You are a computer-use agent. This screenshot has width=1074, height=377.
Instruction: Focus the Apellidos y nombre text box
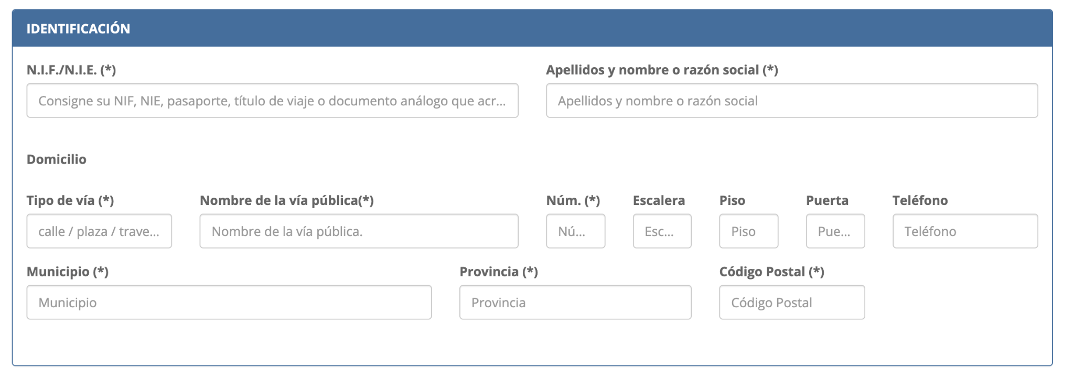coord(791,101)
